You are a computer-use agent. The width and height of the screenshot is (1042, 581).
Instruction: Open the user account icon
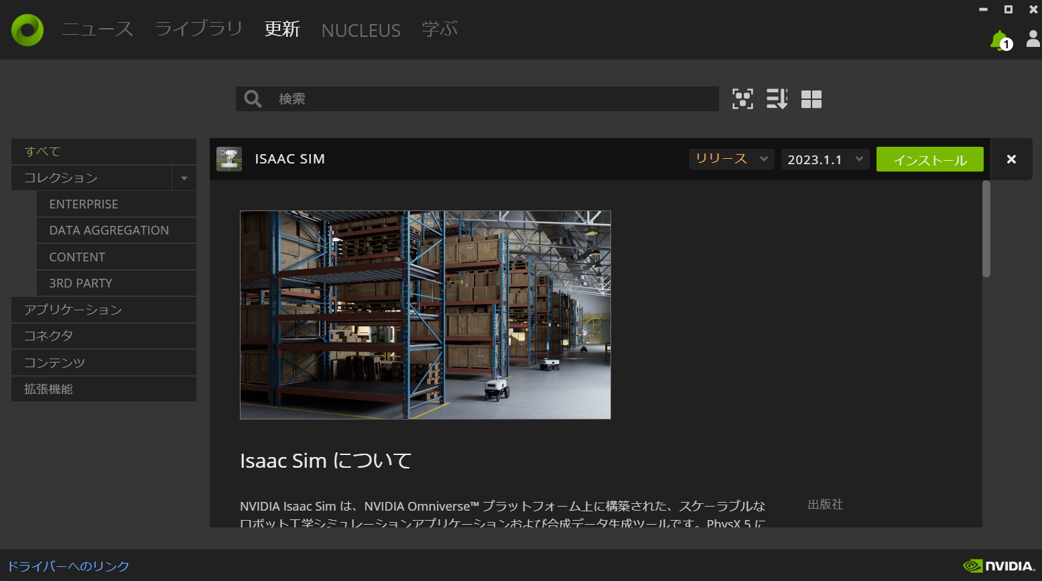click(1032, 39)
